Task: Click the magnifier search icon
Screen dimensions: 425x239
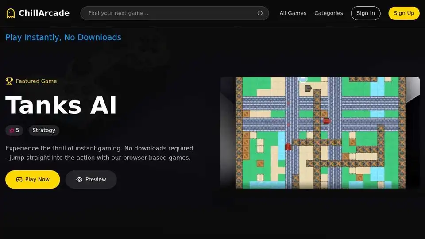Action: (x=260, y=13)
